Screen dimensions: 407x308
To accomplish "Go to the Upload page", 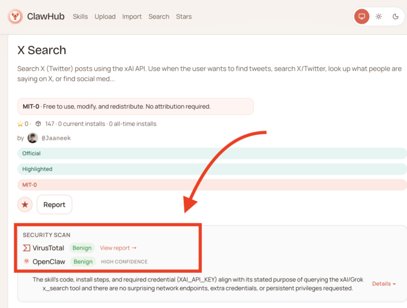I will 105,16.
